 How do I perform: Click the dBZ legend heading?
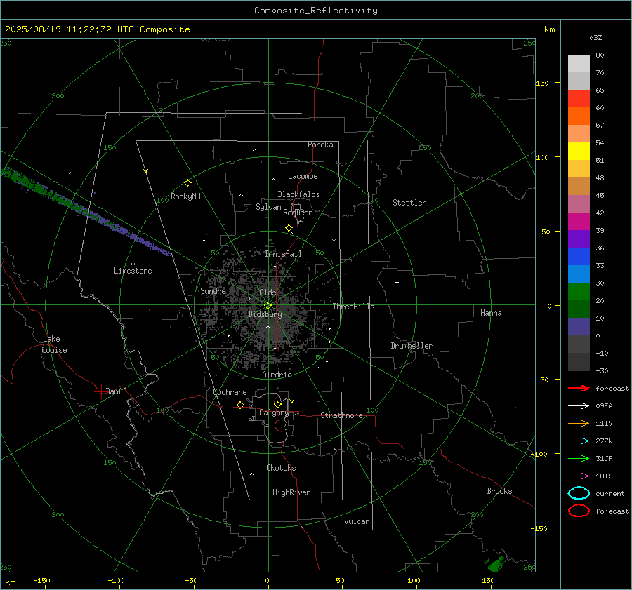pyautogui.click(x=595, y=37)
